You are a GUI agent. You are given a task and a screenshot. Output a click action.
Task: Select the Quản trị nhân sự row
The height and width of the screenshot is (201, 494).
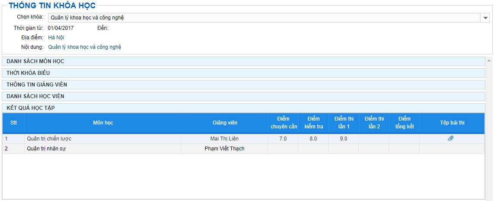[243, 149]
